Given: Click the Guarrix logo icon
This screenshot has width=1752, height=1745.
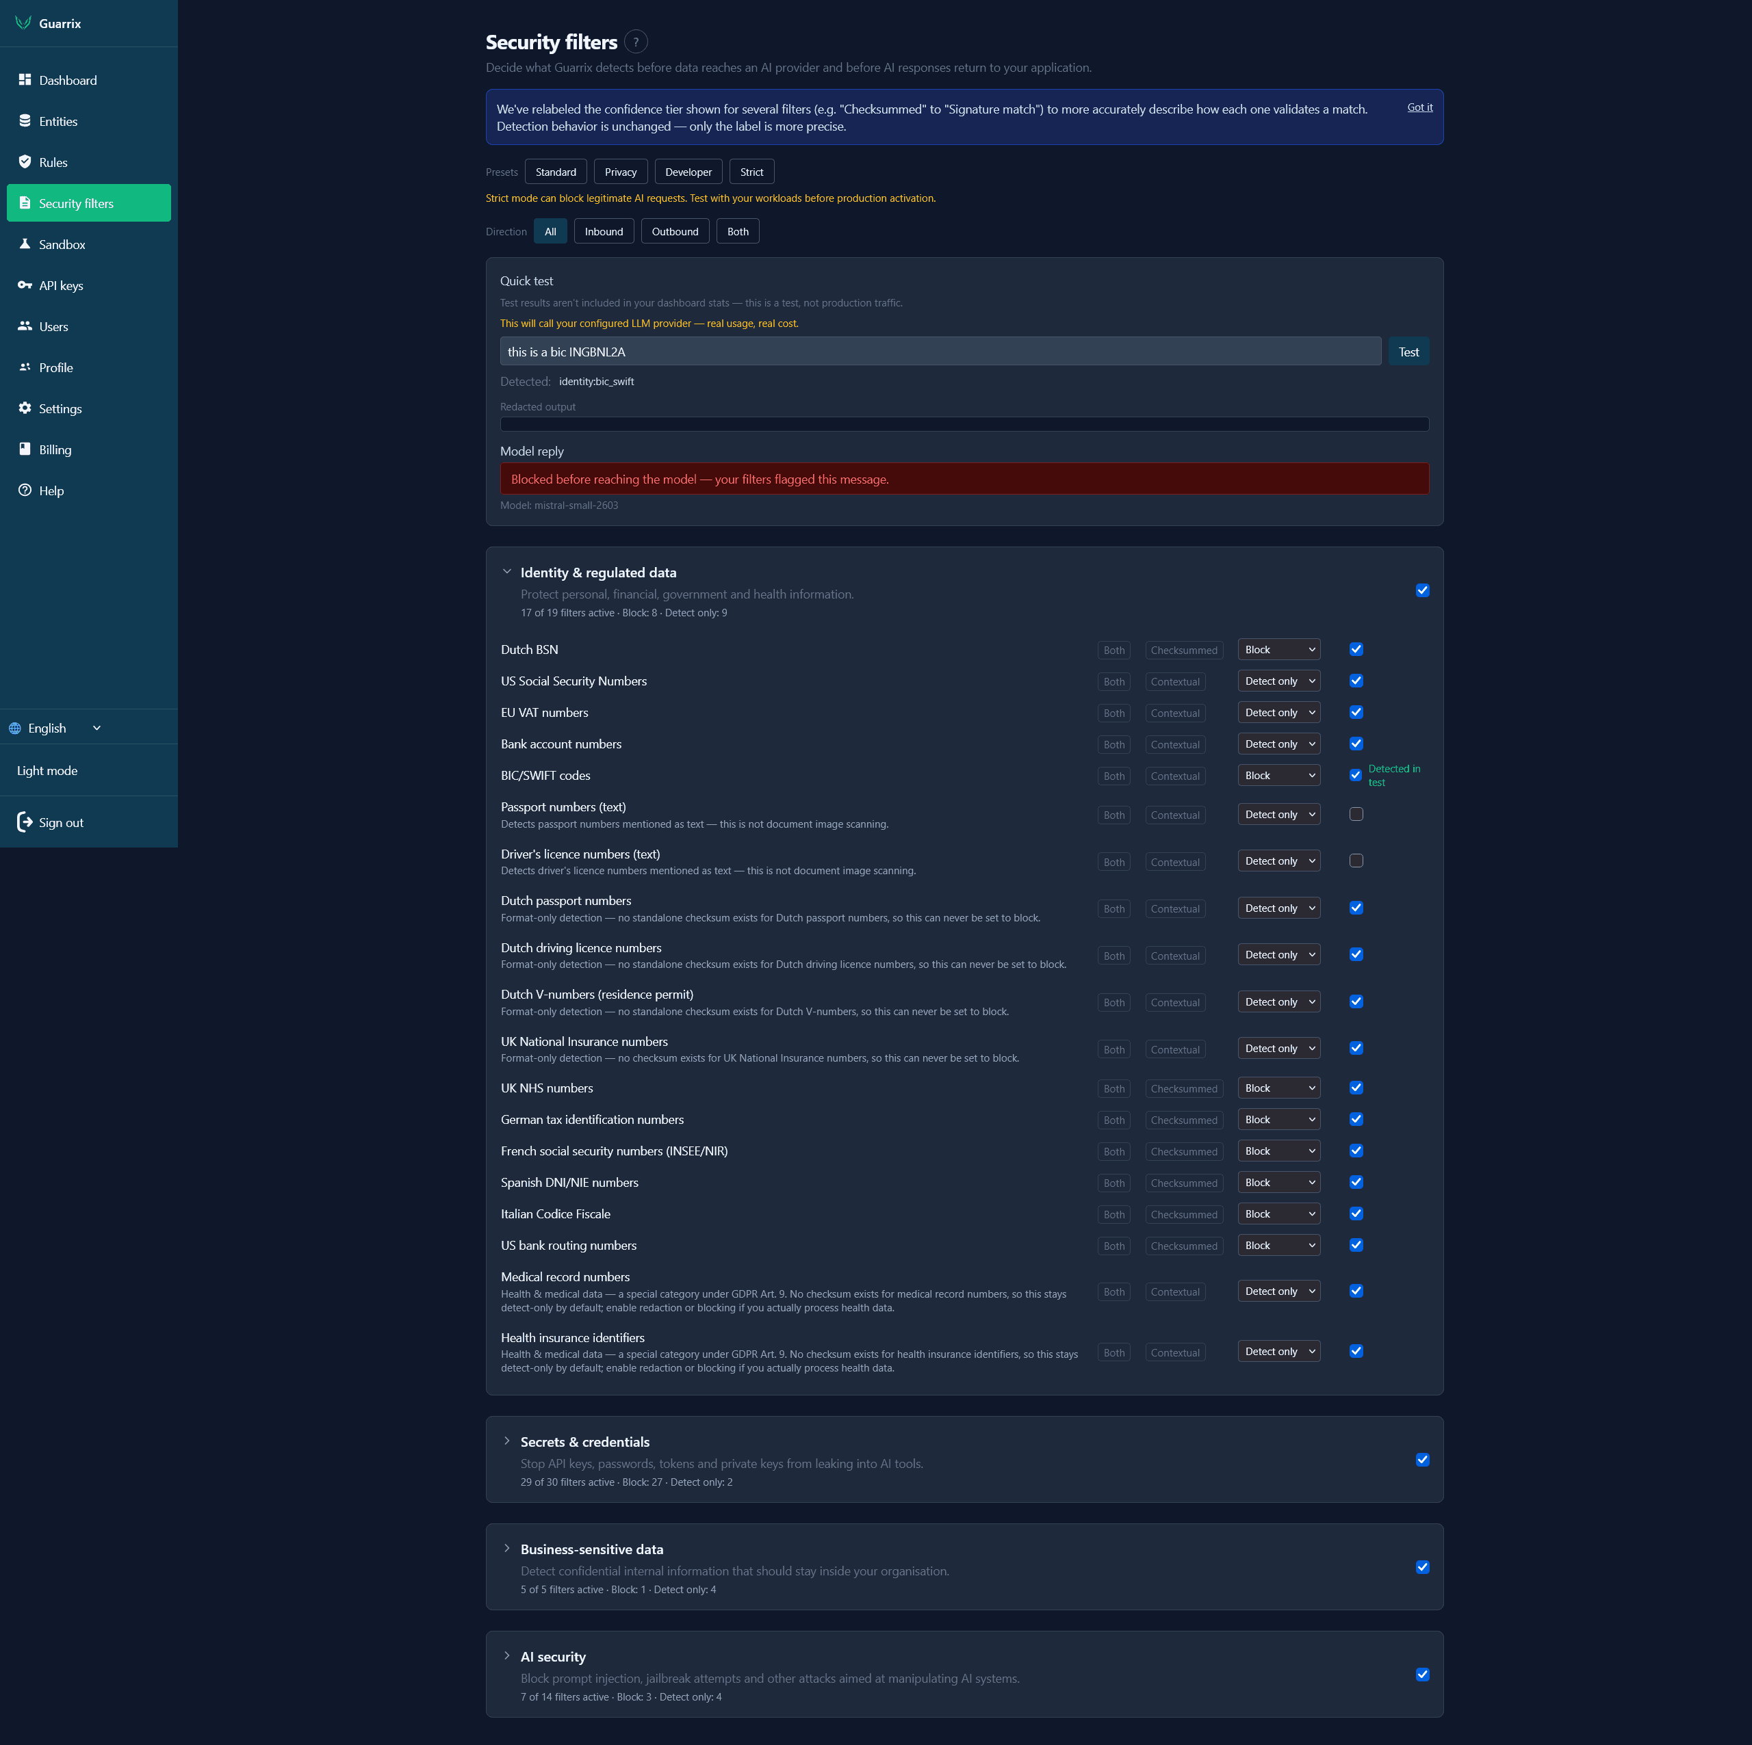Looking at the screenshot, I should [23, 23].
